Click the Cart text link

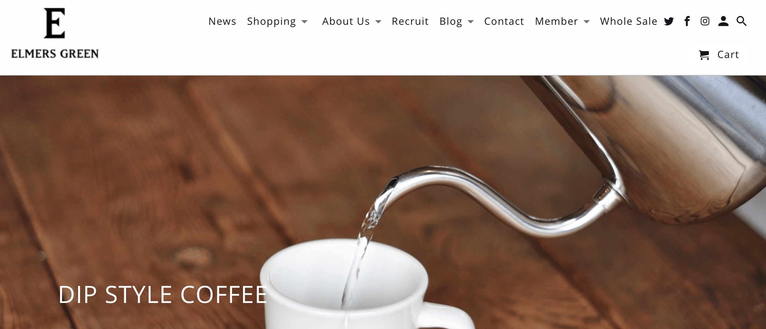[728, 55]
